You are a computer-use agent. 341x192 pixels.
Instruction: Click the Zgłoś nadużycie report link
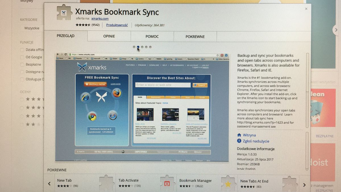pyautogui.click(x=256, y=141)
